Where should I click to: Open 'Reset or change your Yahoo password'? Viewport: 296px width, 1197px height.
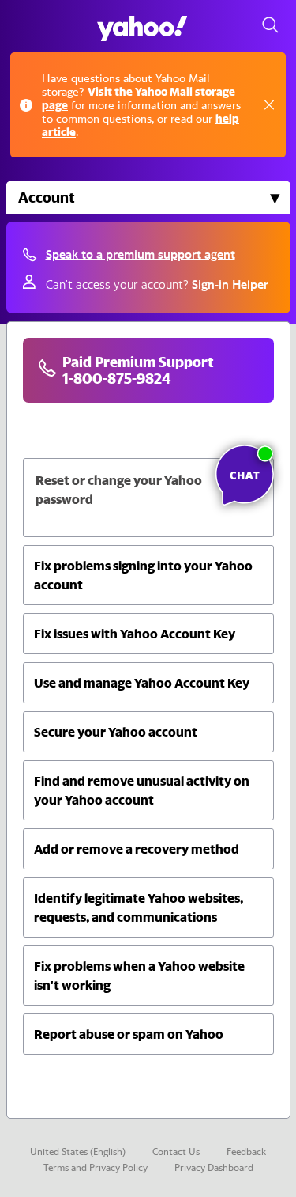tap(148, 498)
